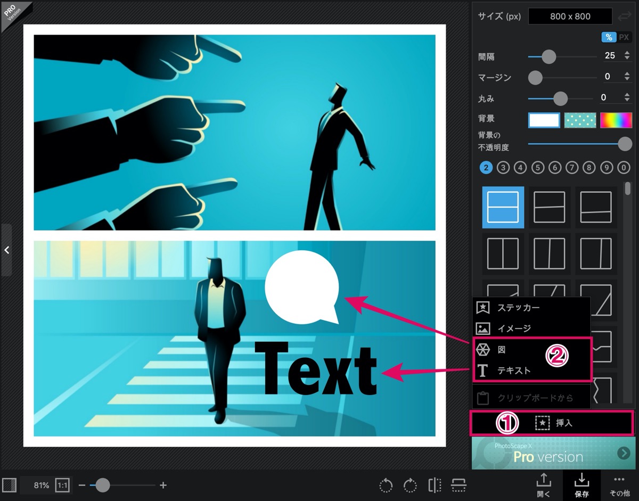This screenshot has height=501, width=639.
Task: Click the layout list scrollbar
Action: (628, 189)
